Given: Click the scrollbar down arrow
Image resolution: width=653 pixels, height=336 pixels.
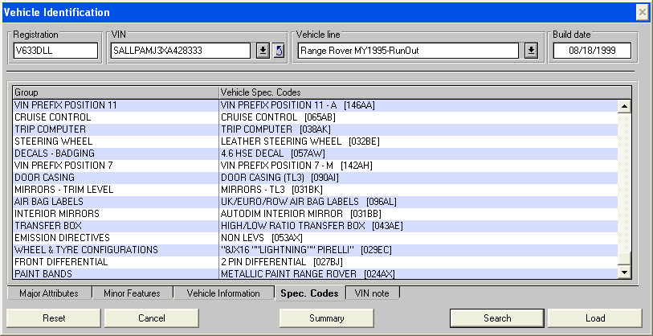Looking at the screenshot, I should (x=624, y=272).
